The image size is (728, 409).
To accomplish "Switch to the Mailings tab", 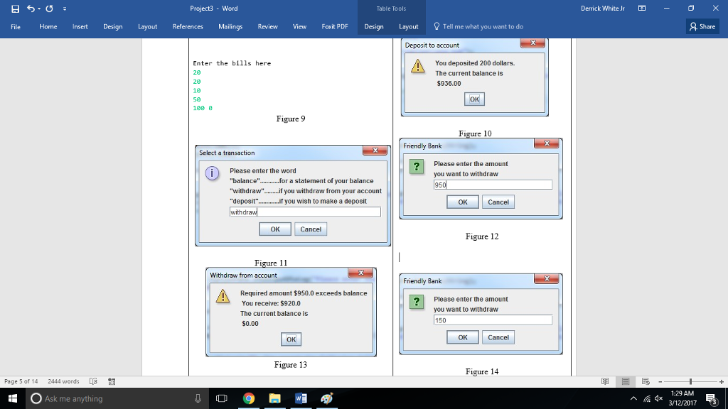I will click(x=230, y=26).
